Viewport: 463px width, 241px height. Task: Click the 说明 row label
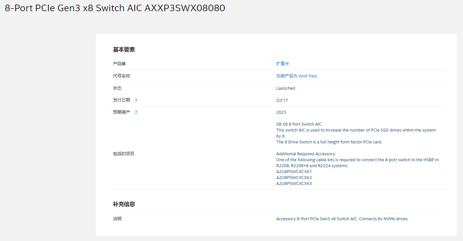[117, 219]
